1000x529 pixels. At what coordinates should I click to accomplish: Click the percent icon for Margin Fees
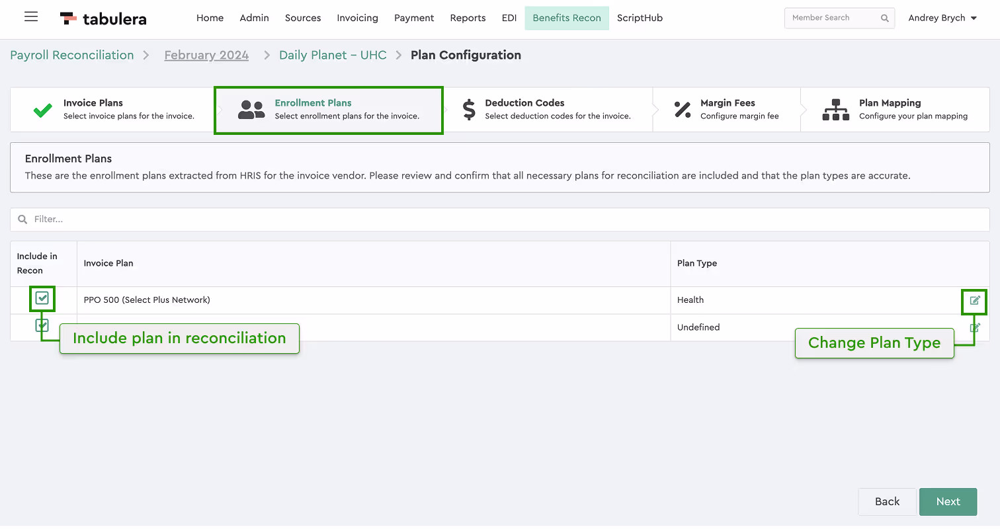(x=683, y=110)
